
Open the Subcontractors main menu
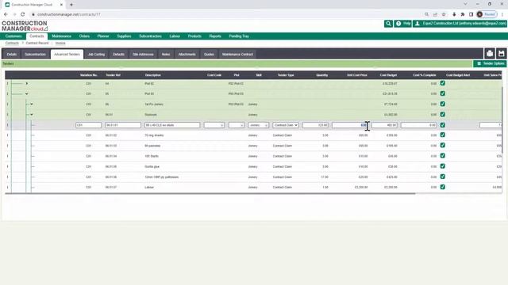point(150,36)
